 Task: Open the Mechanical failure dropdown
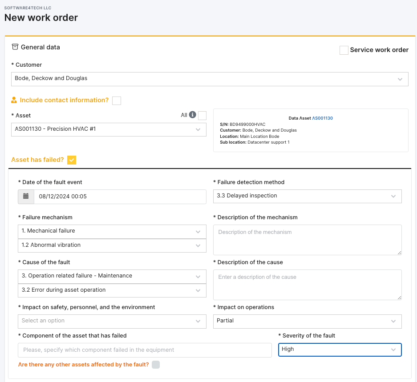112,232
